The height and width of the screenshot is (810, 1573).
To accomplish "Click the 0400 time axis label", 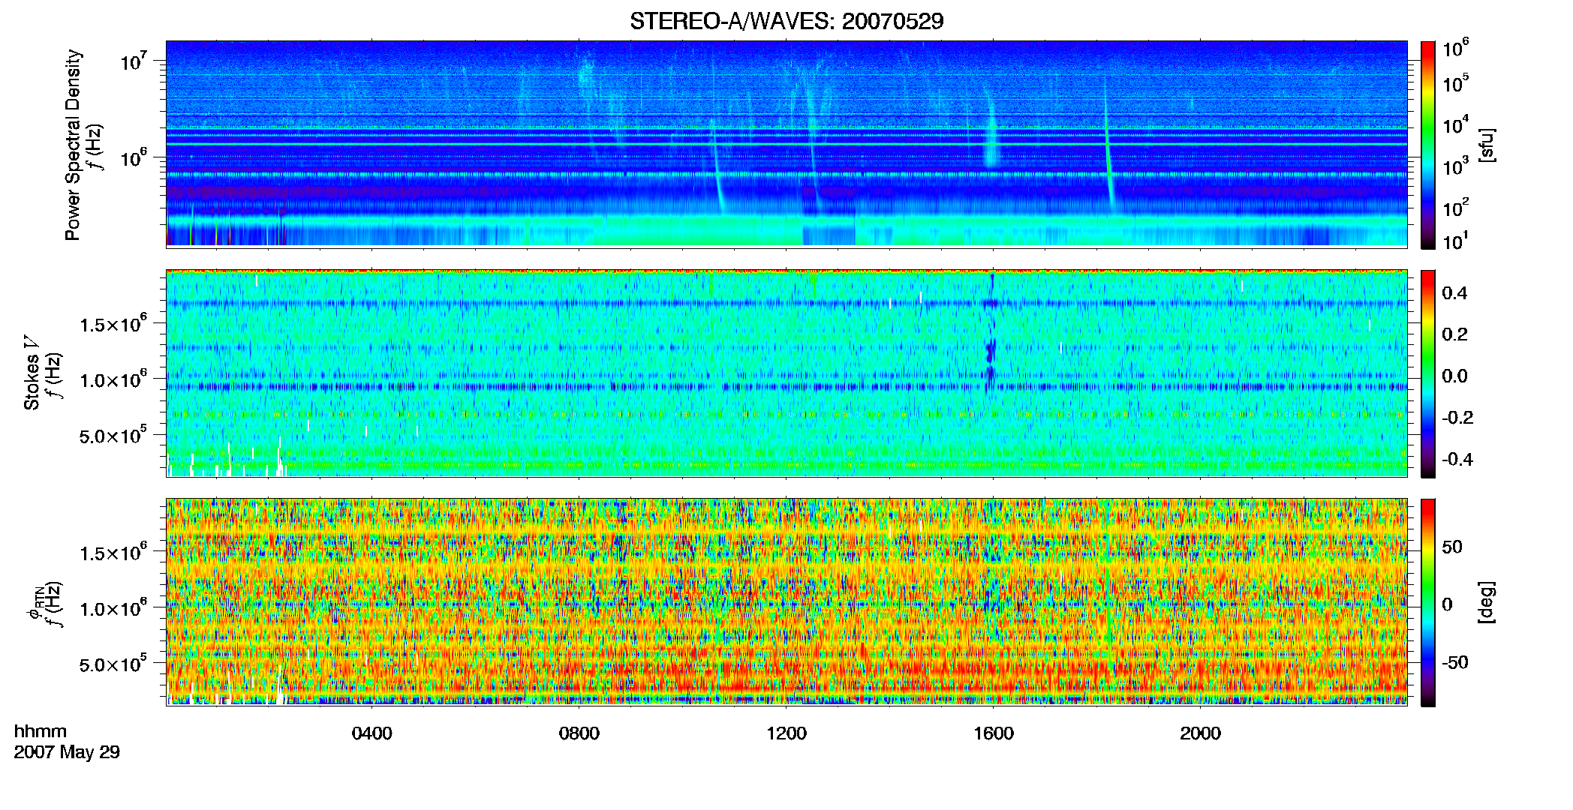I will [x=372, y=733].
